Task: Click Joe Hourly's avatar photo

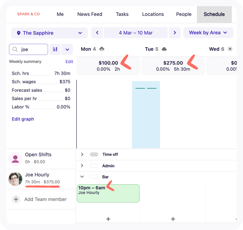Action: [x=15, y=179]
